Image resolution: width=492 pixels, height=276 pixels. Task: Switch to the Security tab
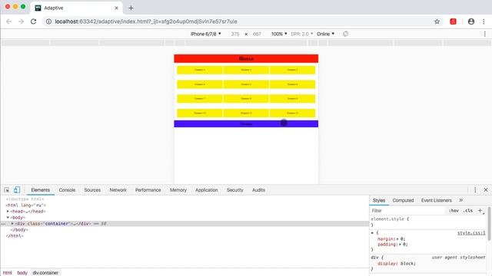pos(234,190)
